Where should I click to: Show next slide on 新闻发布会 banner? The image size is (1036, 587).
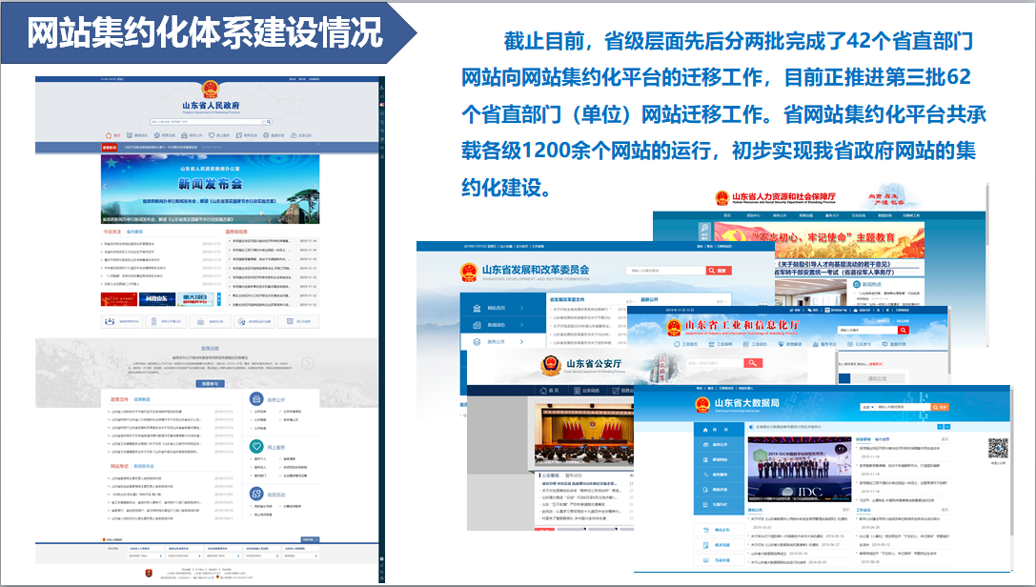315,186
